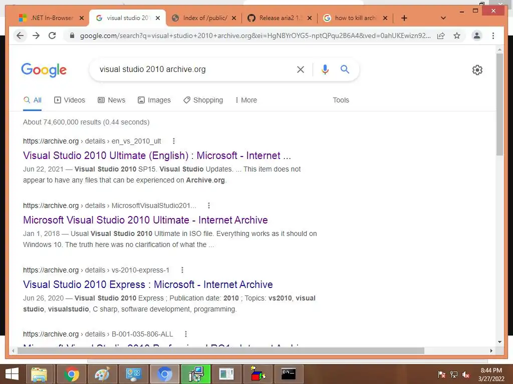Image resolution: width=513 pixels, height=384 pixels.
Task: Go back to the previous page
Action: (x=20, y=35)
